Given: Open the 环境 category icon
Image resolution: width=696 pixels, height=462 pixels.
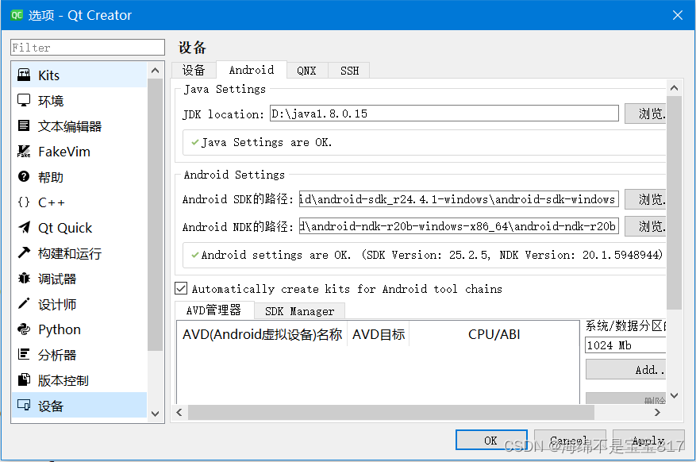Looking at the screenshot, I should 24,100.
